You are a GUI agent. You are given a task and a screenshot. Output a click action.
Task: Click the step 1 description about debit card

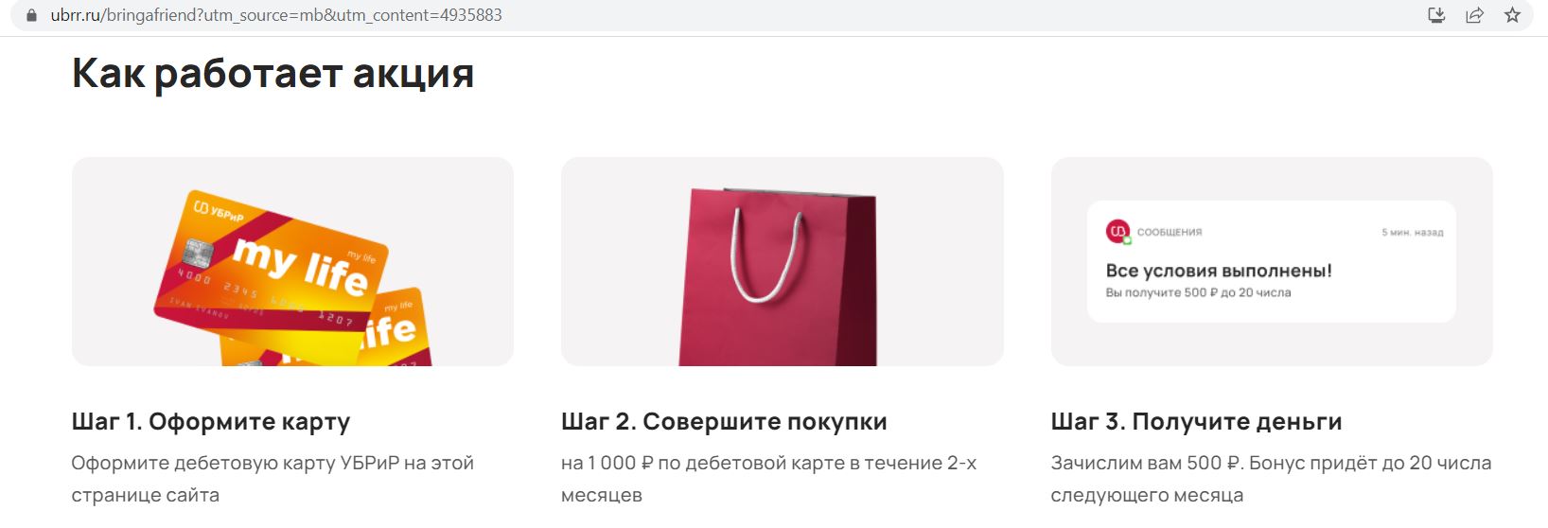[273, 479]
